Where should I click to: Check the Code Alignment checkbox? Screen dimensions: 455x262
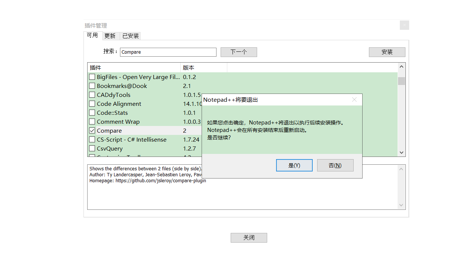point(92,104)
